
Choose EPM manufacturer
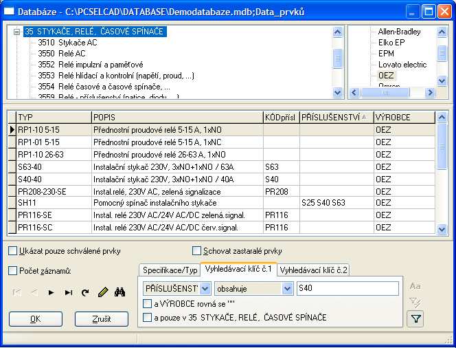tap(386, 54)
